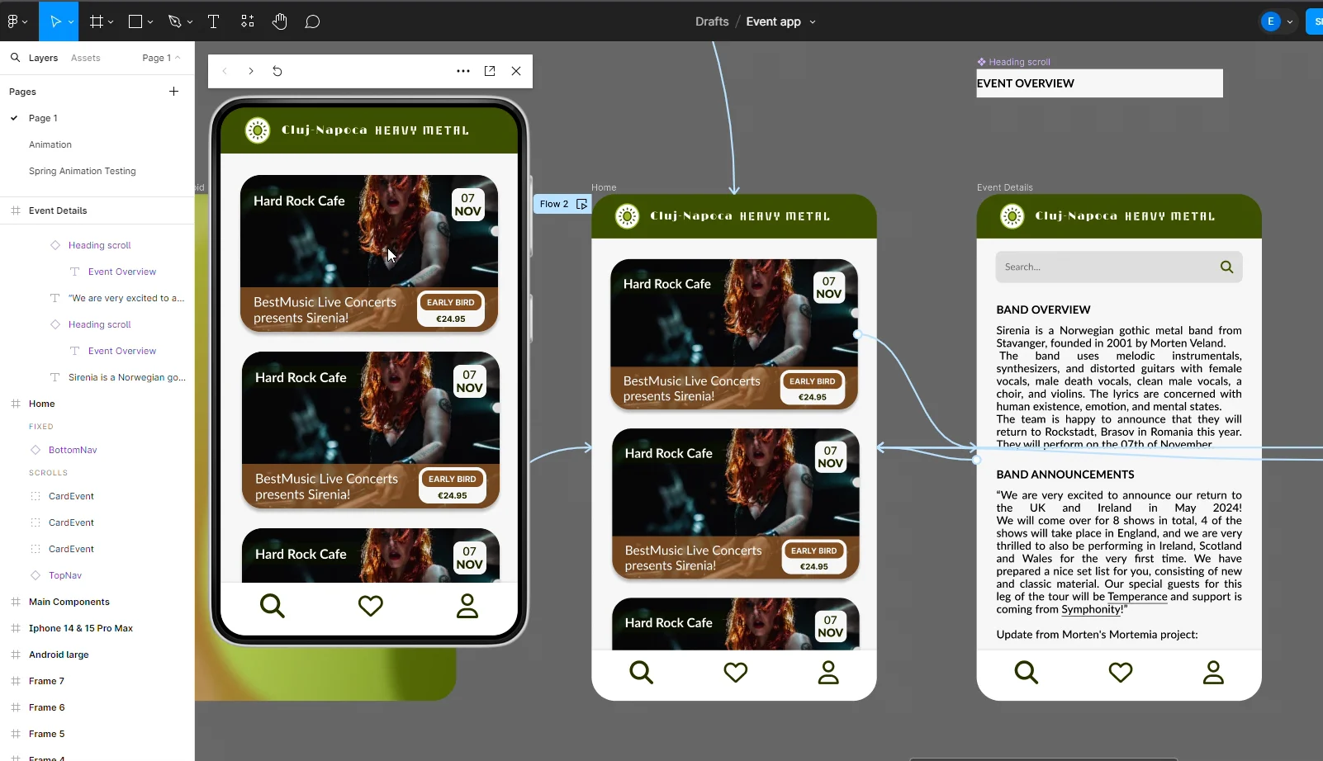Select the Pen tool
This screenshot has height=761, width=1323.
pyautogui.click(x=174, y=21)
